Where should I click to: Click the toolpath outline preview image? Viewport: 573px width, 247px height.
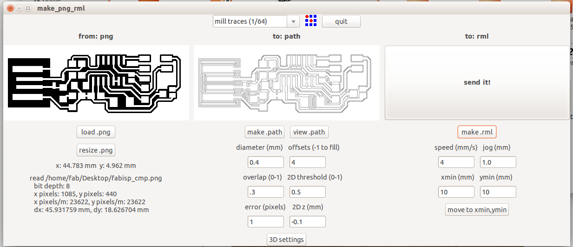coord(287,83)
